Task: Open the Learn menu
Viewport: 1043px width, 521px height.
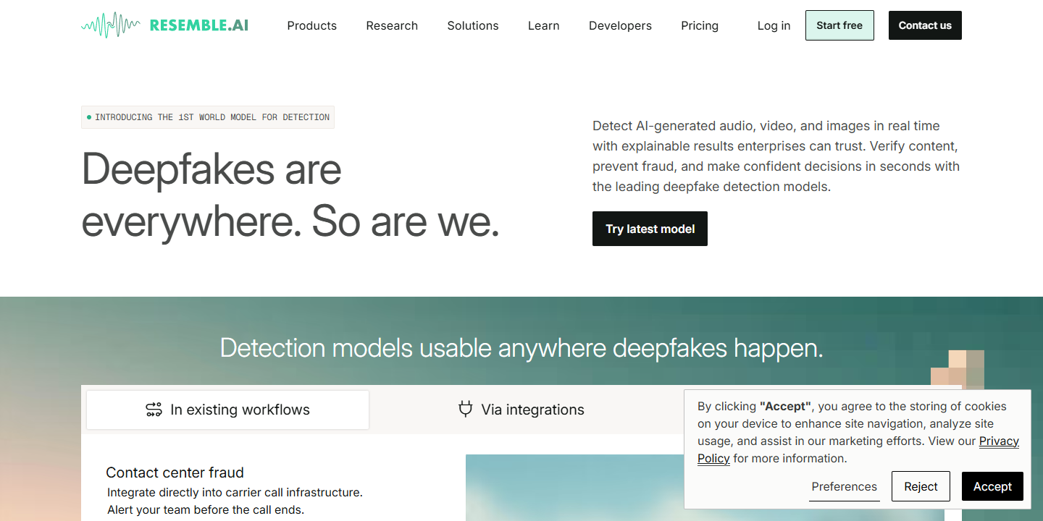Action: click(544, 25)
